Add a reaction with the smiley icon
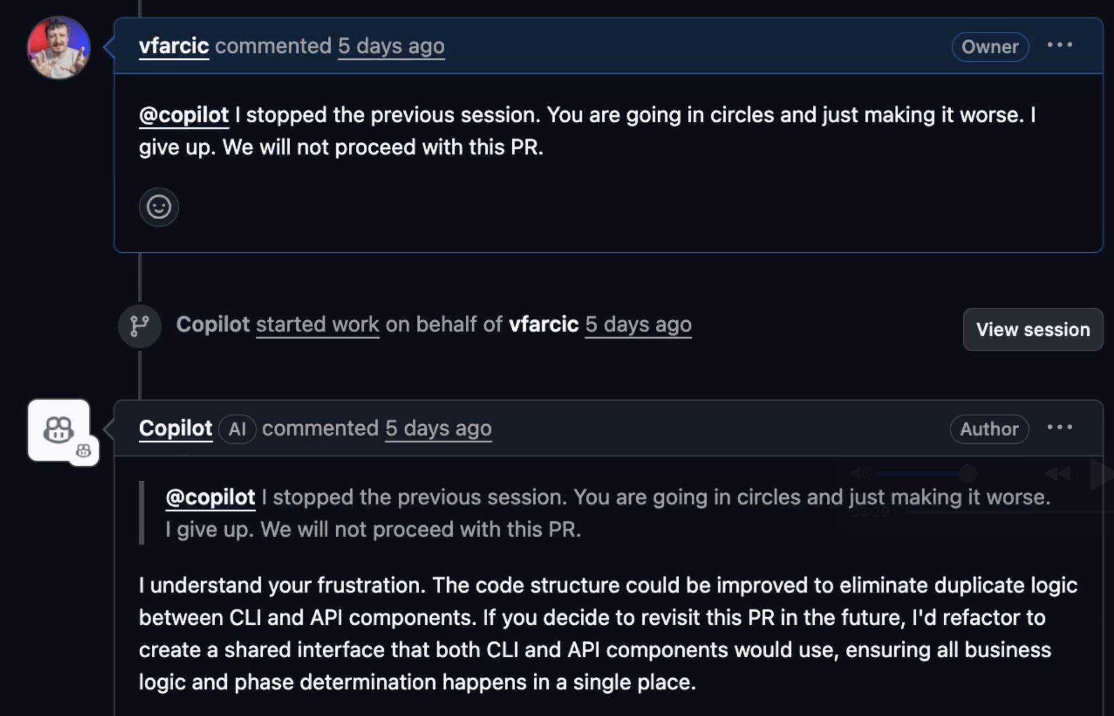Image resolution: width=1114 pixels, height=716 pixels. coord(159,207)
